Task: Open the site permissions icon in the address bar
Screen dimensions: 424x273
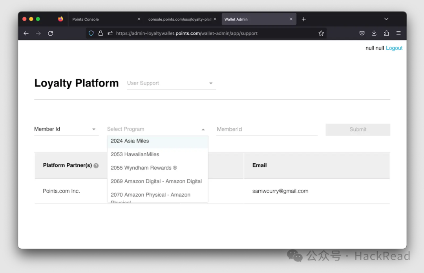Action: 110,33
